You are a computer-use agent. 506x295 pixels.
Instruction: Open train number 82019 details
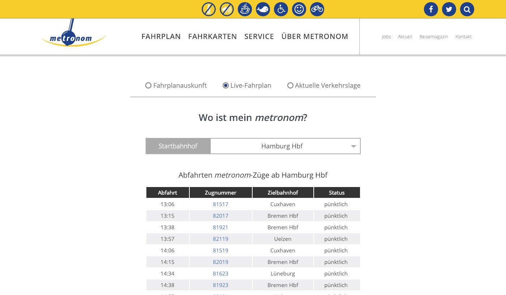click(220, 262)
